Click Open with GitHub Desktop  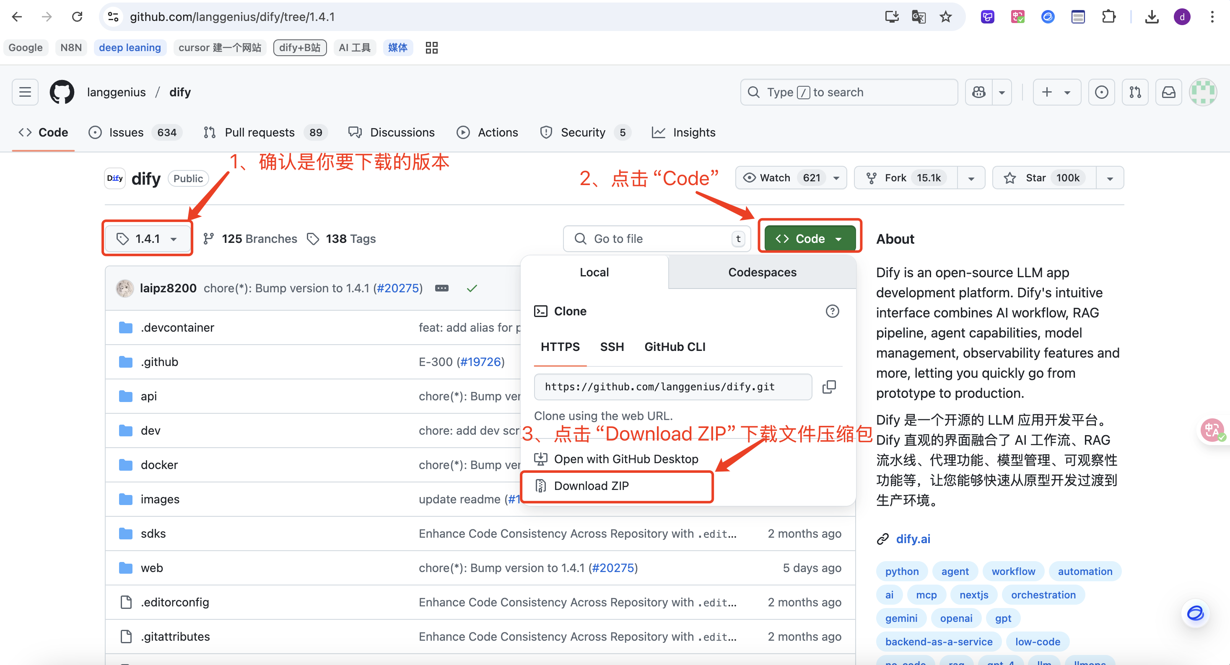coord(625,459)
